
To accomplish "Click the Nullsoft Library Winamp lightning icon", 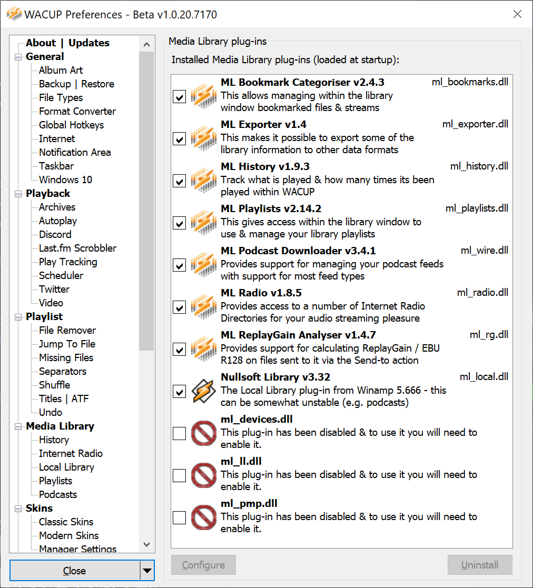I will pyautogui.click(x=204, y=392).
